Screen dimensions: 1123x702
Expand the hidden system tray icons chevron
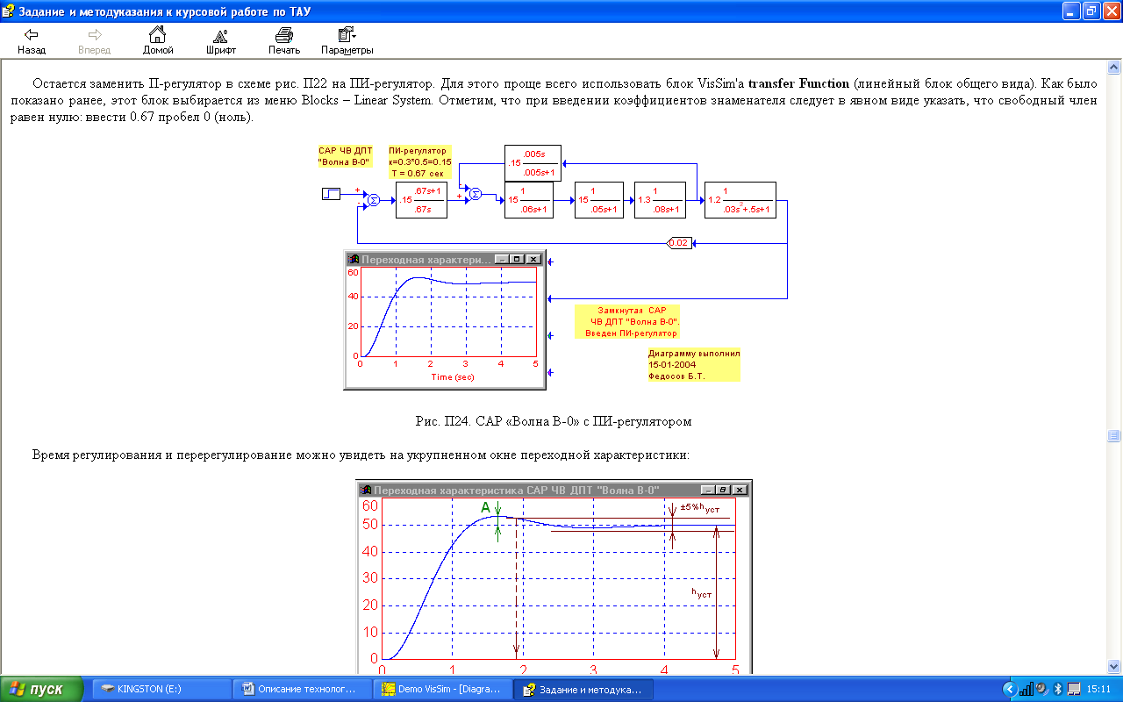(1009, 689)
